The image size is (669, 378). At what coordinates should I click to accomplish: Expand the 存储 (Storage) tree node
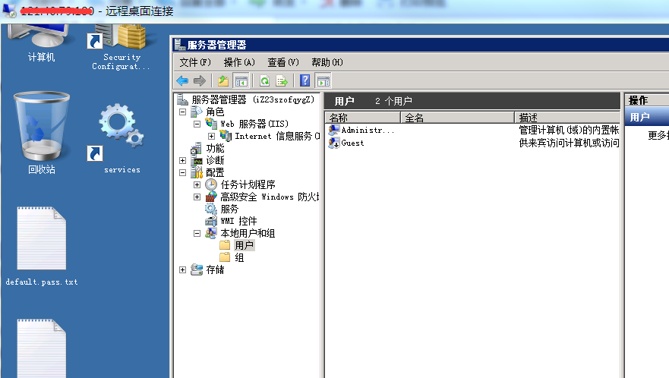click(183, 269)
